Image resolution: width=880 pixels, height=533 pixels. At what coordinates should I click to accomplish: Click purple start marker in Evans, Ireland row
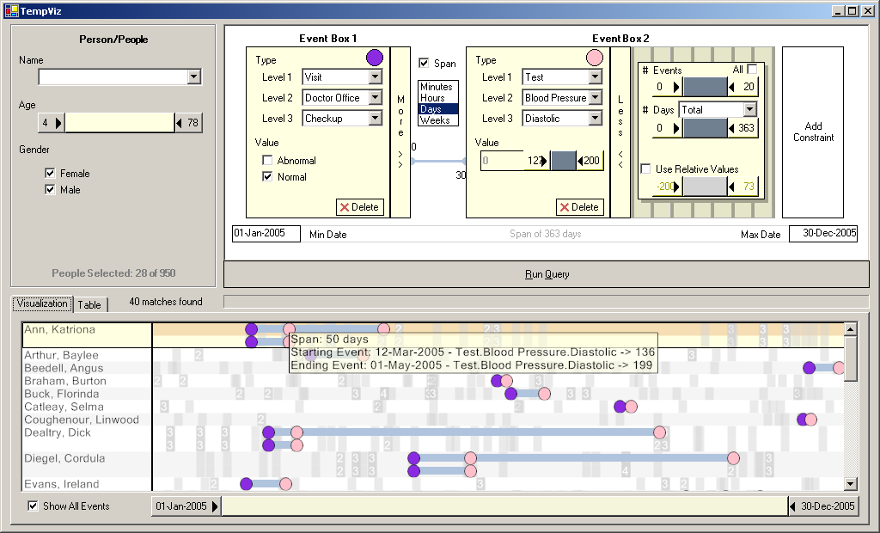click(246, 484)
